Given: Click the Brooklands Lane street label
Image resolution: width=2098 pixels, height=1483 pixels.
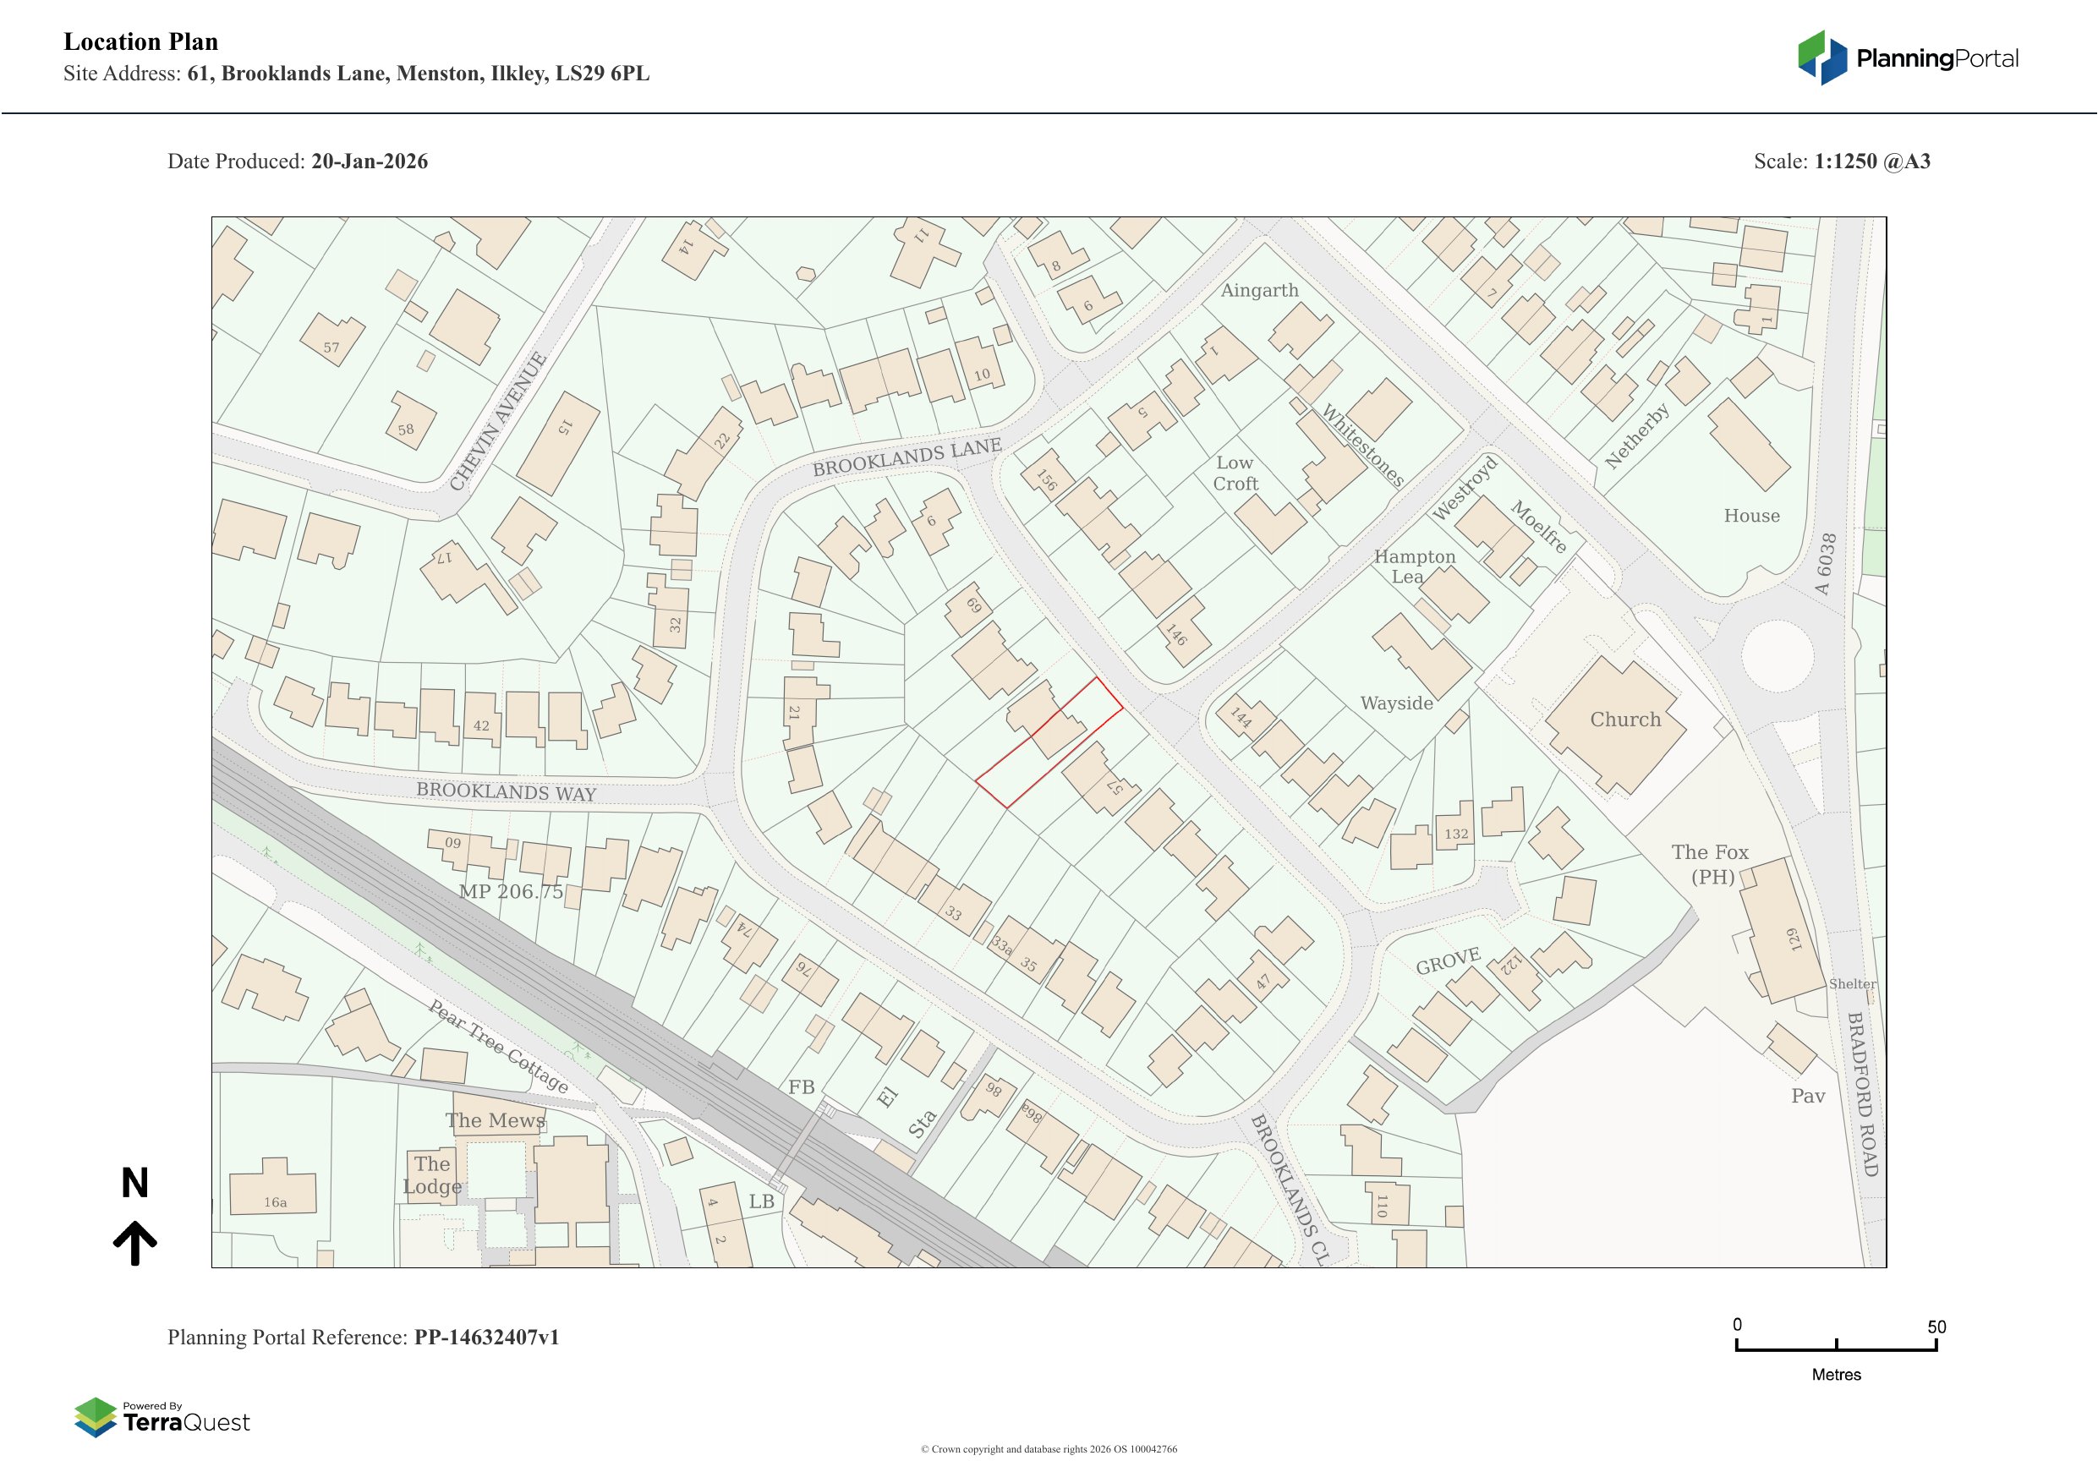Looking at the screenshot, I should pos(907,456).
